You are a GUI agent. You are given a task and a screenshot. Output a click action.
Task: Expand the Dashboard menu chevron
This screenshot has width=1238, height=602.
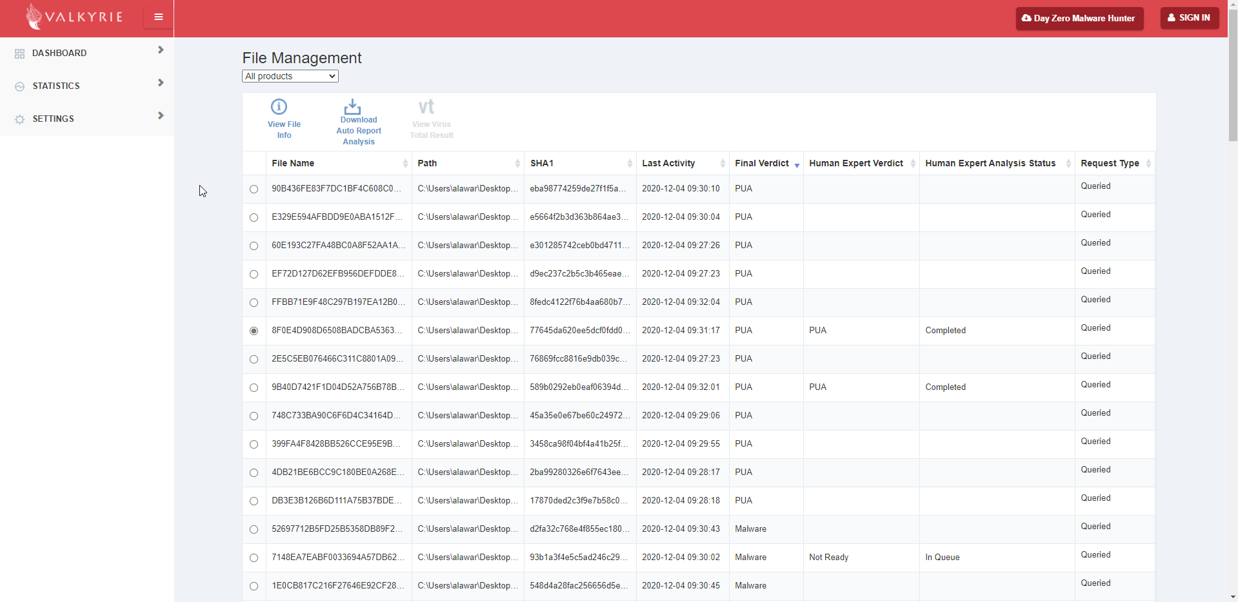[161, 50]
